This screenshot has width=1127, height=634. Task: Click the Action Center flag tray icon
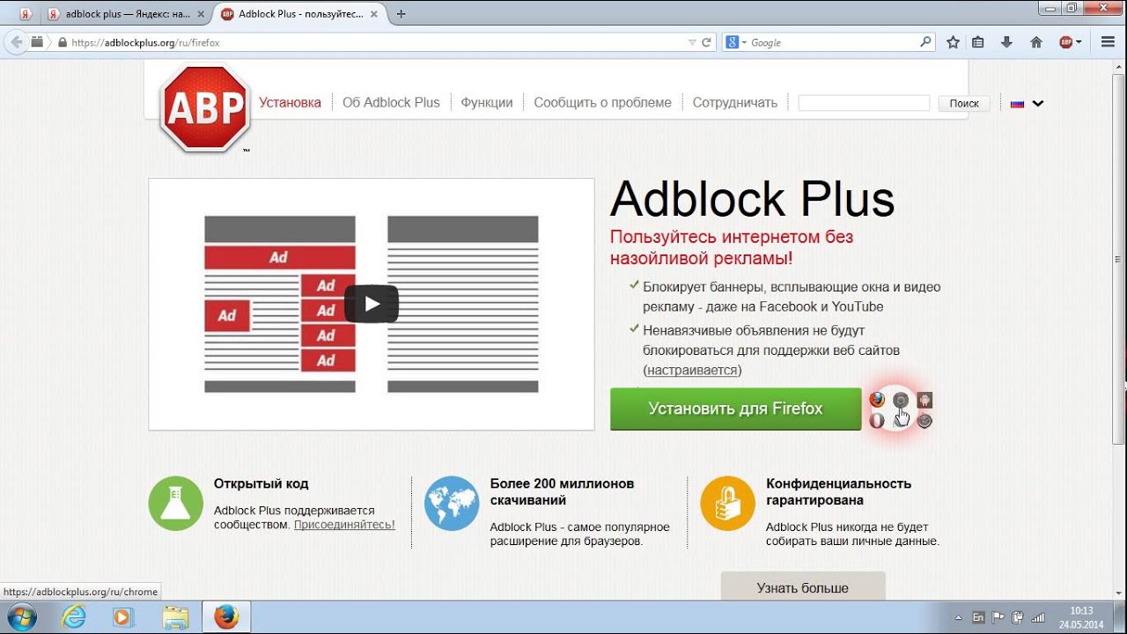point(998,617)
